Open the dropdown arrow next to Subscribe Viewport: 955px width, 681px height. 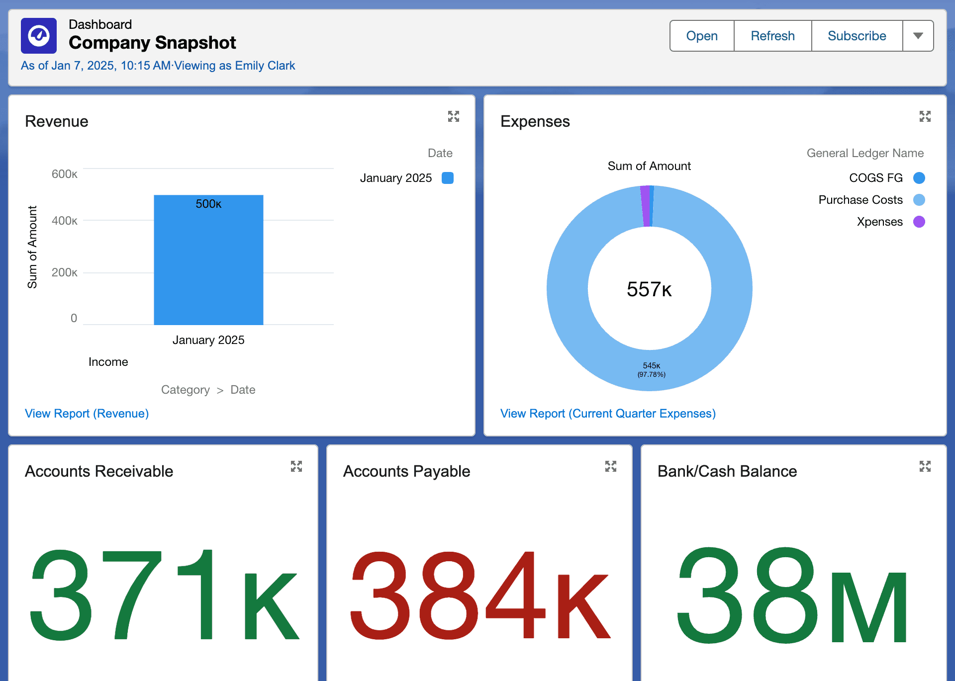point(918,36)
